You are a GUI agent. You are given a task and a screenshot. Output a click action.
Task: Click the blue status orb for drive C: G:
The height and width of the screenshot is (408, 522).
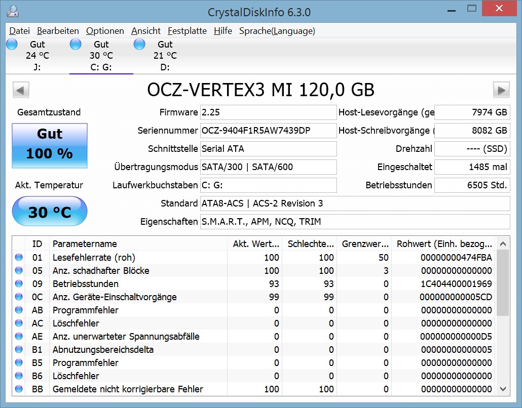tap(76, 44)
